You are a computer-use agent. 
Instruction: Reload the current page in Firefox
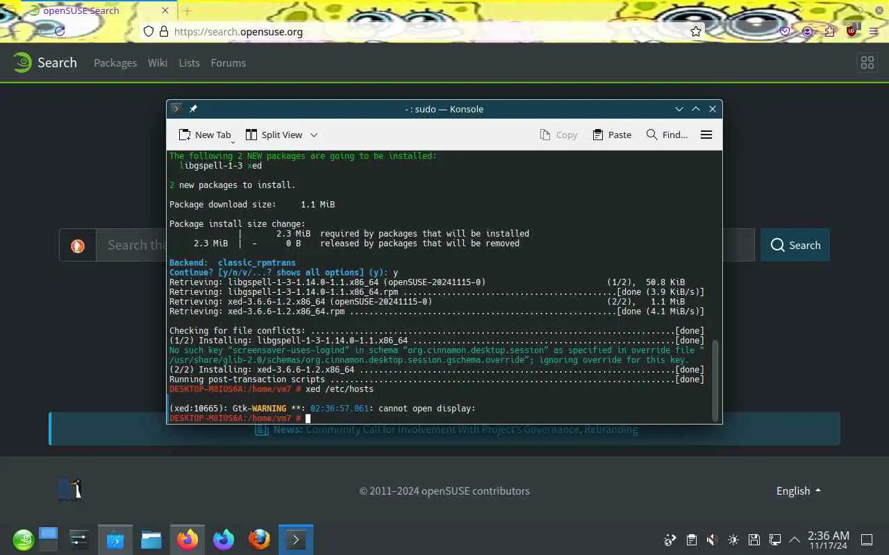[60, 31]
